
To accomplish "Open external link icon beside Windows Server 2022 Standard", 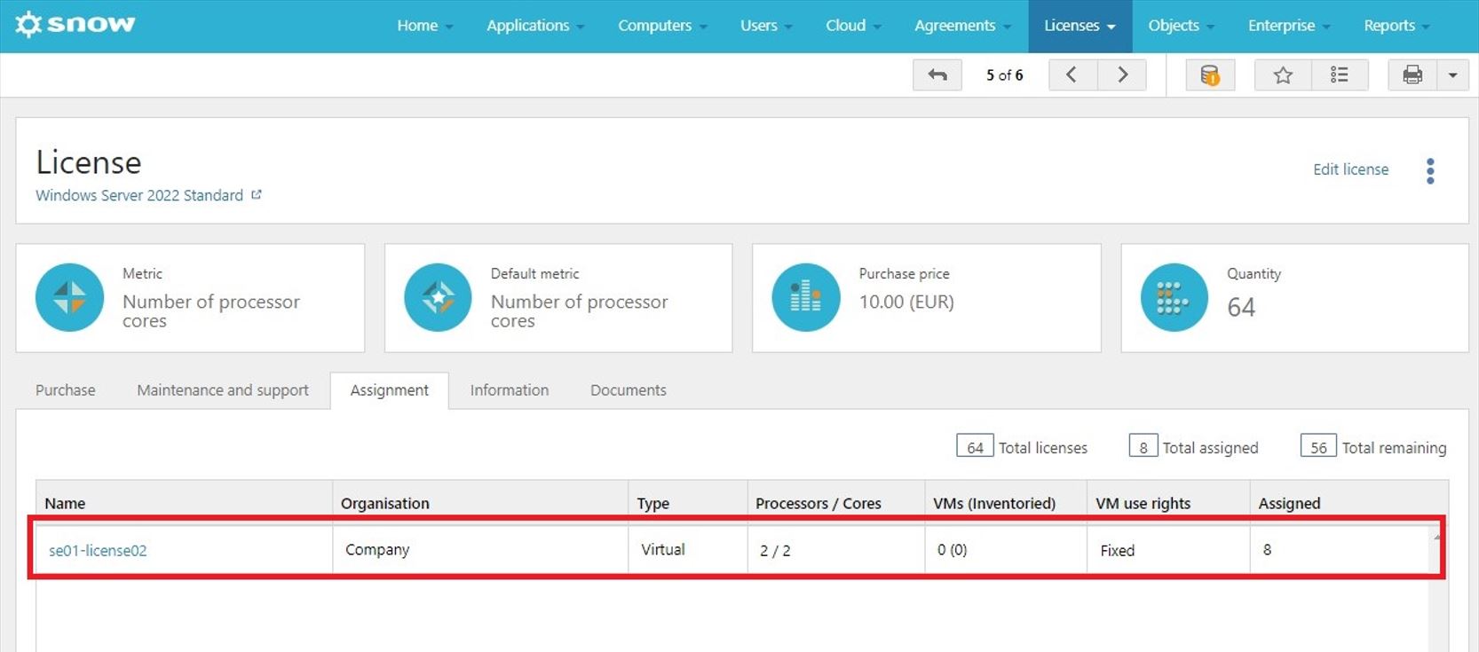I will click(257, 194).
